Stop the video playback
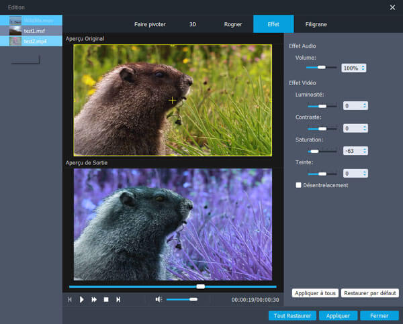 [106, 299]
